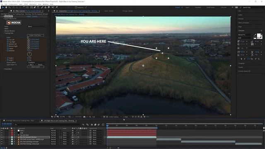Select the Zoom magnifier tool
Screen dimensions: 265x149
coord(10,7)
